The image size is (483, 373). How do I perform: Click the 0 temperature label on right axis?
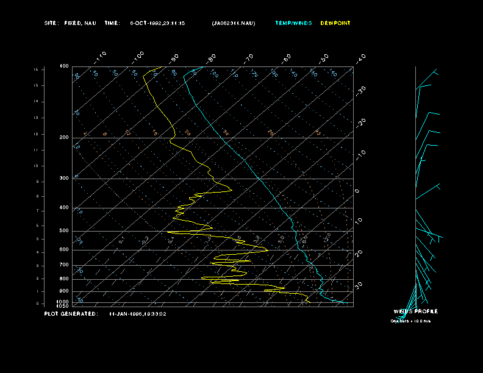[357, 191]
